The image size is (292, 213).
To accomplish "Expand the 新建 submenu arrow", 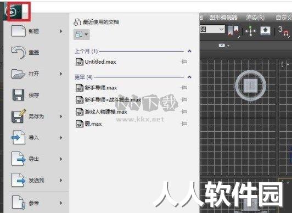I will [x=61, y=31].
